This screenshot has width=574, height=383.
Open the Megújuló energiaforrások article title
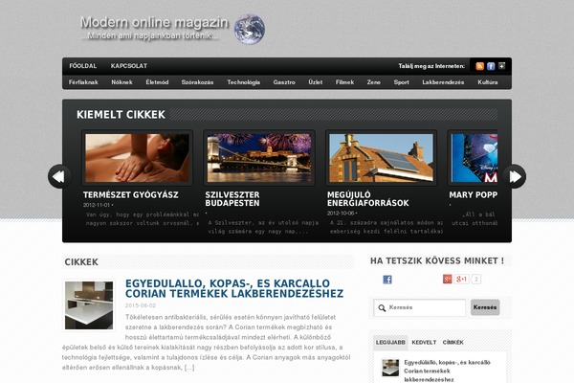368,199
